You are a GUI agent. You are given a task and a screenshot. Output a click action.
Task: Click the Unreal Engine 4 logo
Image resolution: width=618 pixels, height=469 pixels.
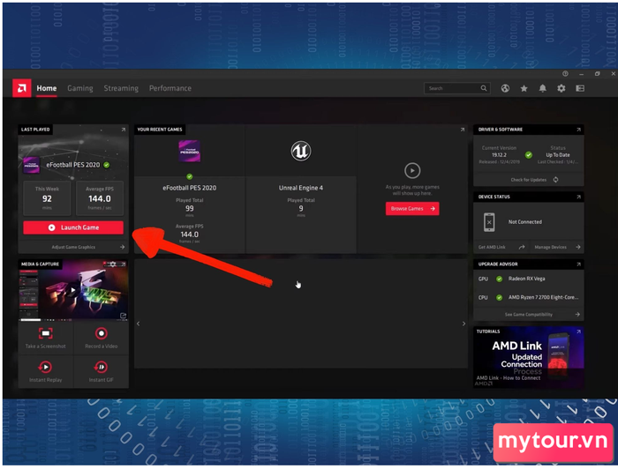coord(301,151)
